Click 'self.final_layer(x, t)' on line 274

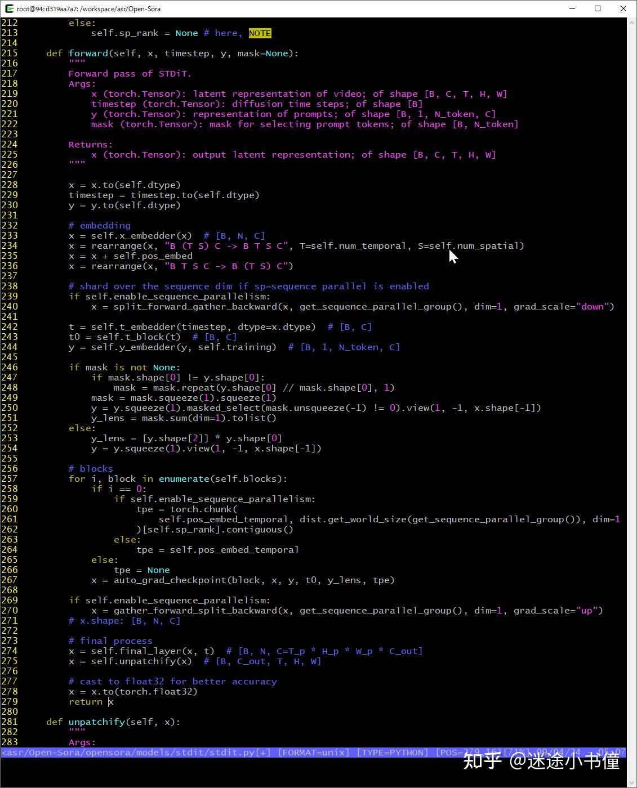tap(153, 651)
